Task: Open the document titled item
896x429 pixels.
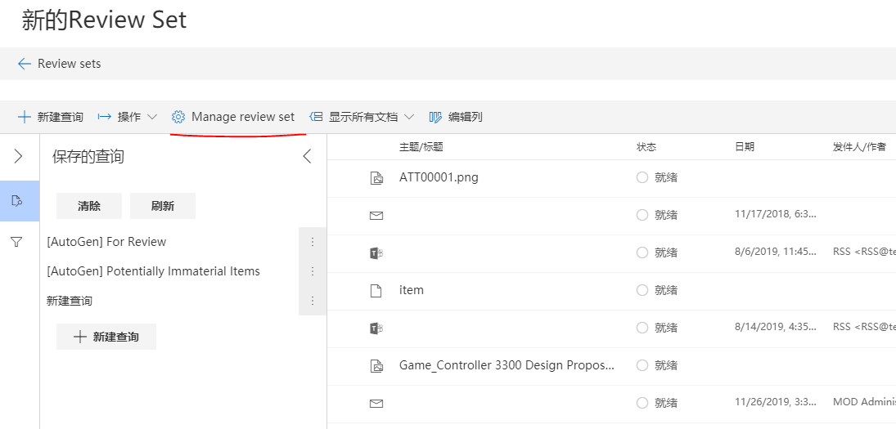Action: tap(412, 290)
